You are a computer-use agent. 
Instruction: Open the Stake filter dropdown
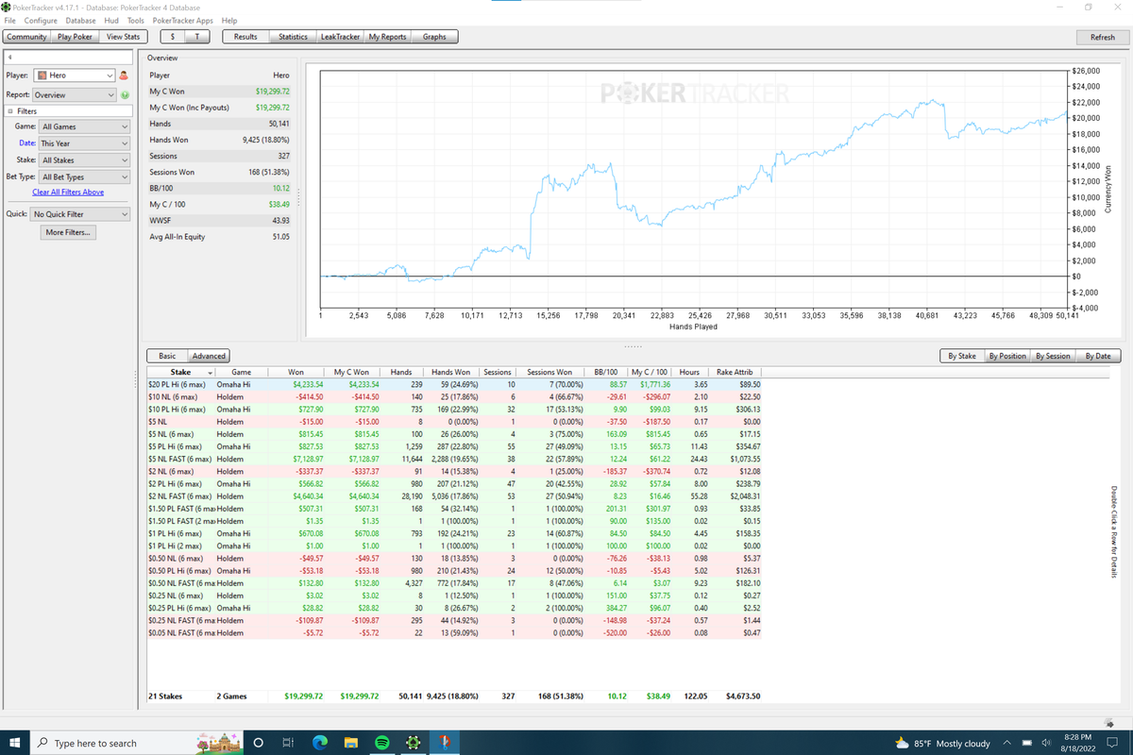click(x=84, y=160)
